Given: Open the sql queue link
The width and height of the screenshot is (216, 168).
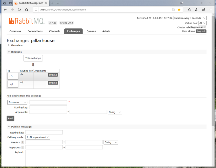Looking at the screenshot, I should [13, 84].
